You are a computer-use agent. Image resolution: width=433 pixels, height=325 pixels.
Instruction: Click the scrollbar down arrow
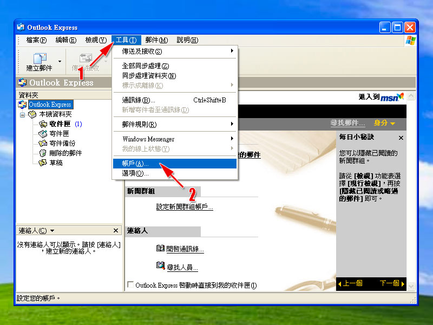[x=411, y=286]
